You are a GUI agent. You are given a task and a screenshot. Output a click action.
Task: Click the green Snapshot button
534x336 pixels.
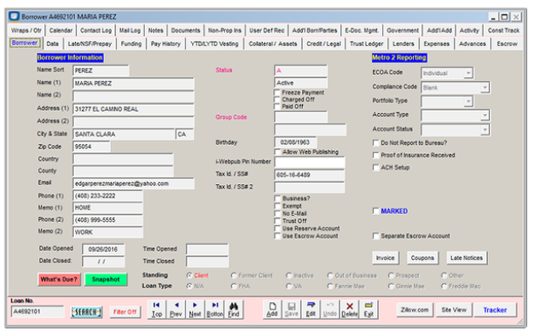[x=106, y=279]
